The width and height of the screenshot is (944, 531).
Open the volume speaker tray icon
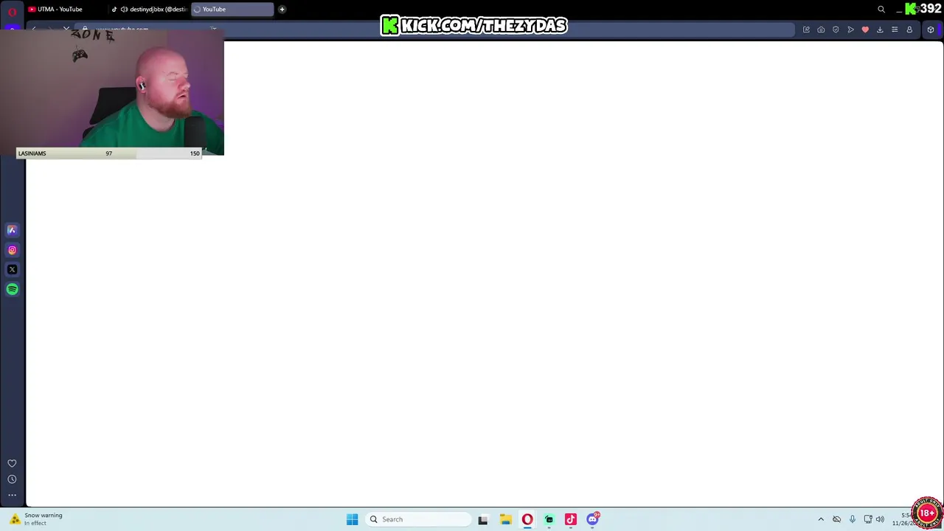click(880, 519)
